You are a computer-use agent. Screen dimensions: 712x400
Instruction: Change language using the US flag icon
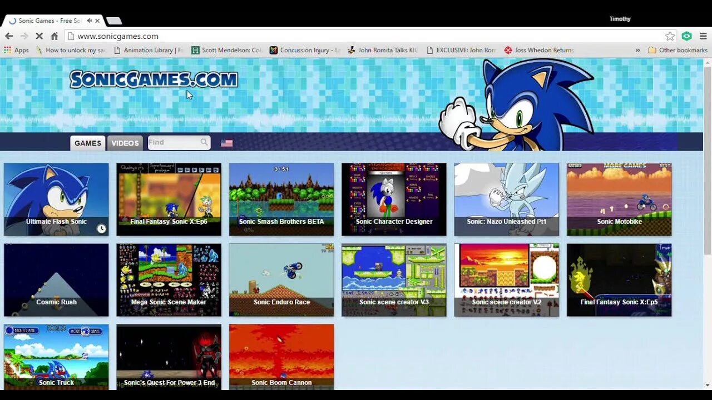coord(226,143)
